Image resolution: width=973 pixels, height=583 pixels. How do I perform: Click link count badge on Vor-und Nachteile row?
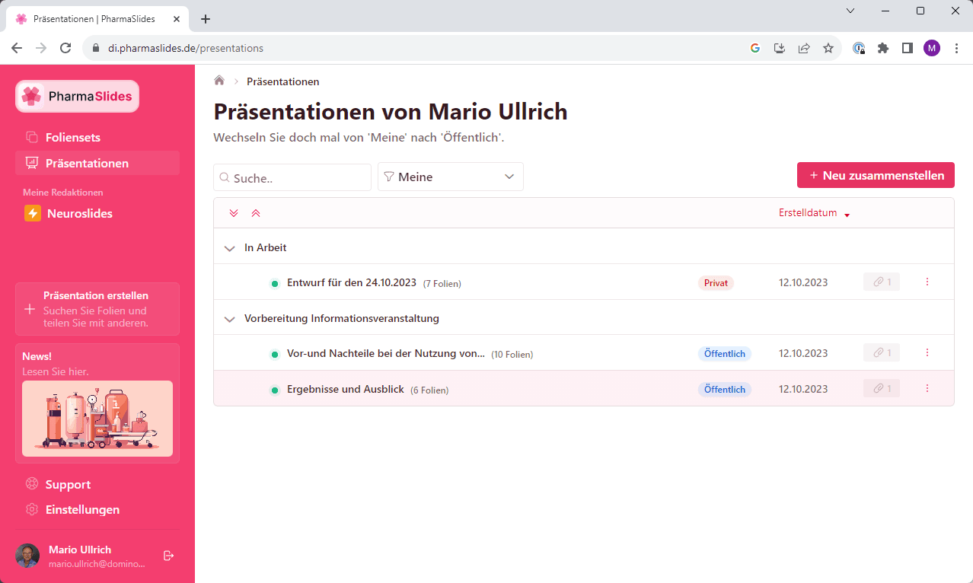(881, 353)
